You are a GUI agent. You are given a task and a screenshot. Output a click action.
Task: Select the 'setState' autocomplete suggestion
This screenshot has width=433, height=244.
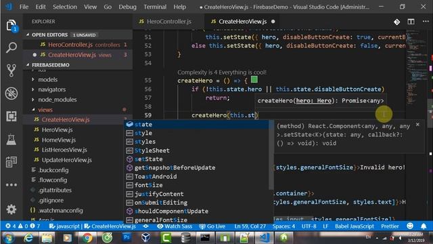click(x=197, y=159)
